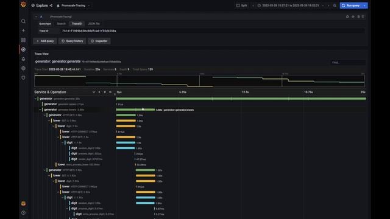This screenshot has width=390, height=219.
Task: Click the Add query button
Action: click(45, 41)
